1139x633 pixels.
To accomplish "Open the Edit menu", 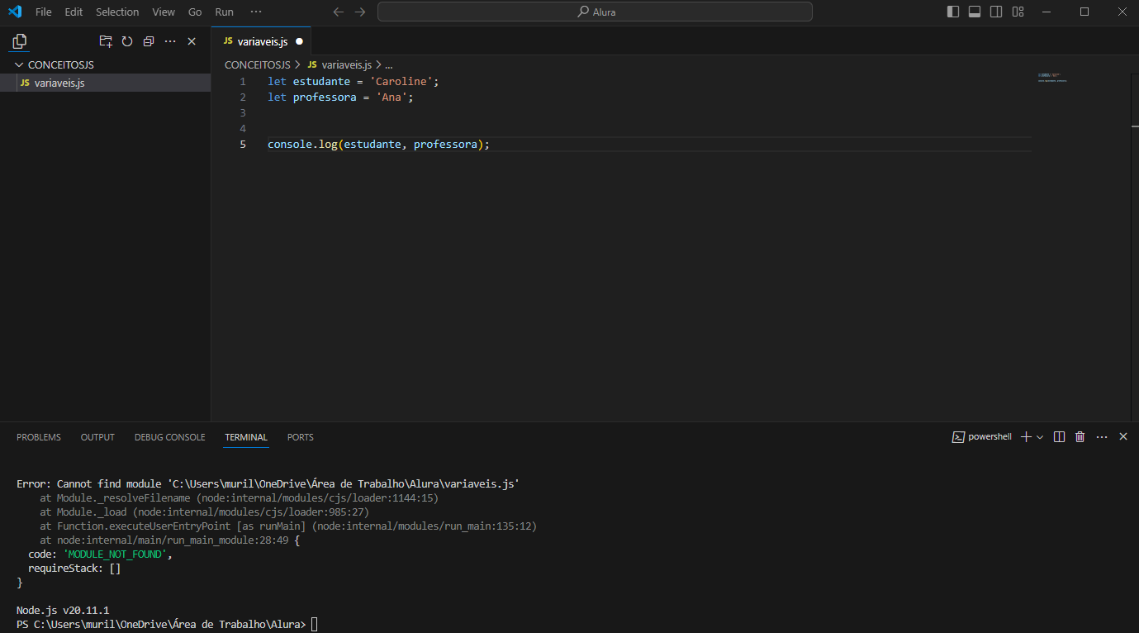I will click(x=74, y=12).
